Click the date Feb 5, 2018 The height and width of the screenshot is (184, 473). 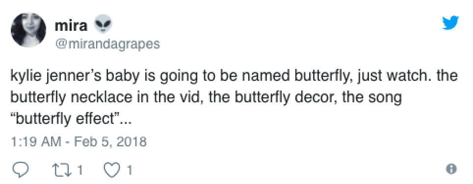110,141
